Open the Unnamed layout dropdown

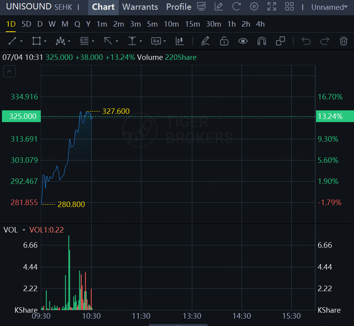point(329,7)
